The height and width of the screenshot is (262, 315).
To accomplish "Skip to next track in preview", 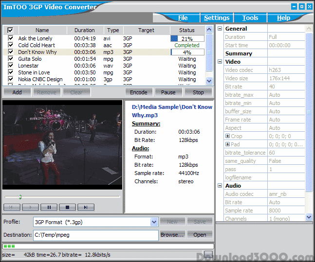I will [86, 207].
